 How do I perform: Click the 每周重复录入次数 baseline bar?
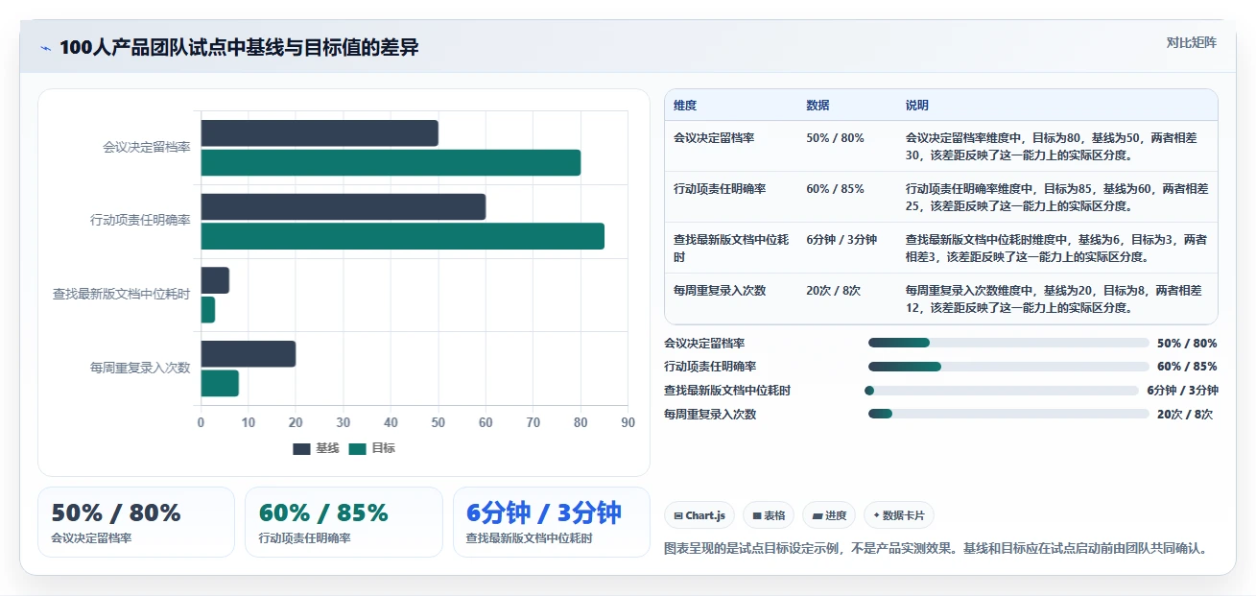pos(249,354)
